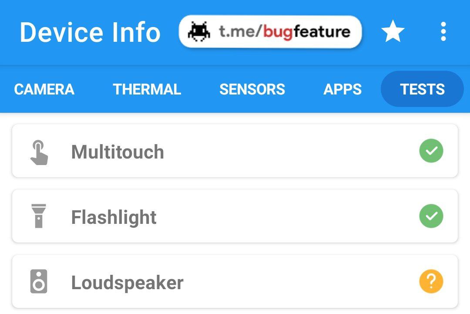470x314 pixels.
Task: Click the pixel invader bug icon
Action: [199, 32]
